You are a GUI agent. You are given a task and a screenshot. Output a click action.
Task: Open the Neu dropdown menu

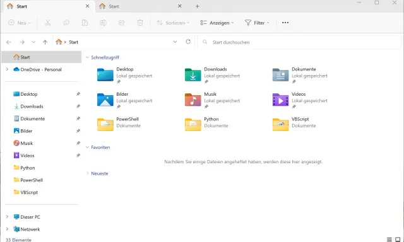(20, 23)
